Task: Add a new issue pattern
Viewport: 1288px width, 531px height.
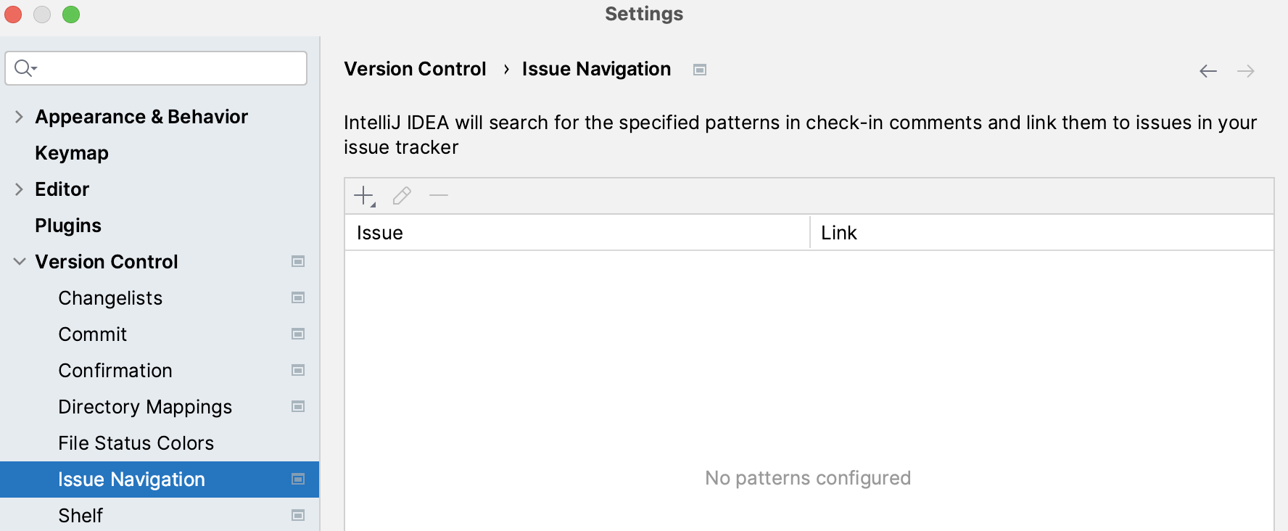Action: [363, 195]
